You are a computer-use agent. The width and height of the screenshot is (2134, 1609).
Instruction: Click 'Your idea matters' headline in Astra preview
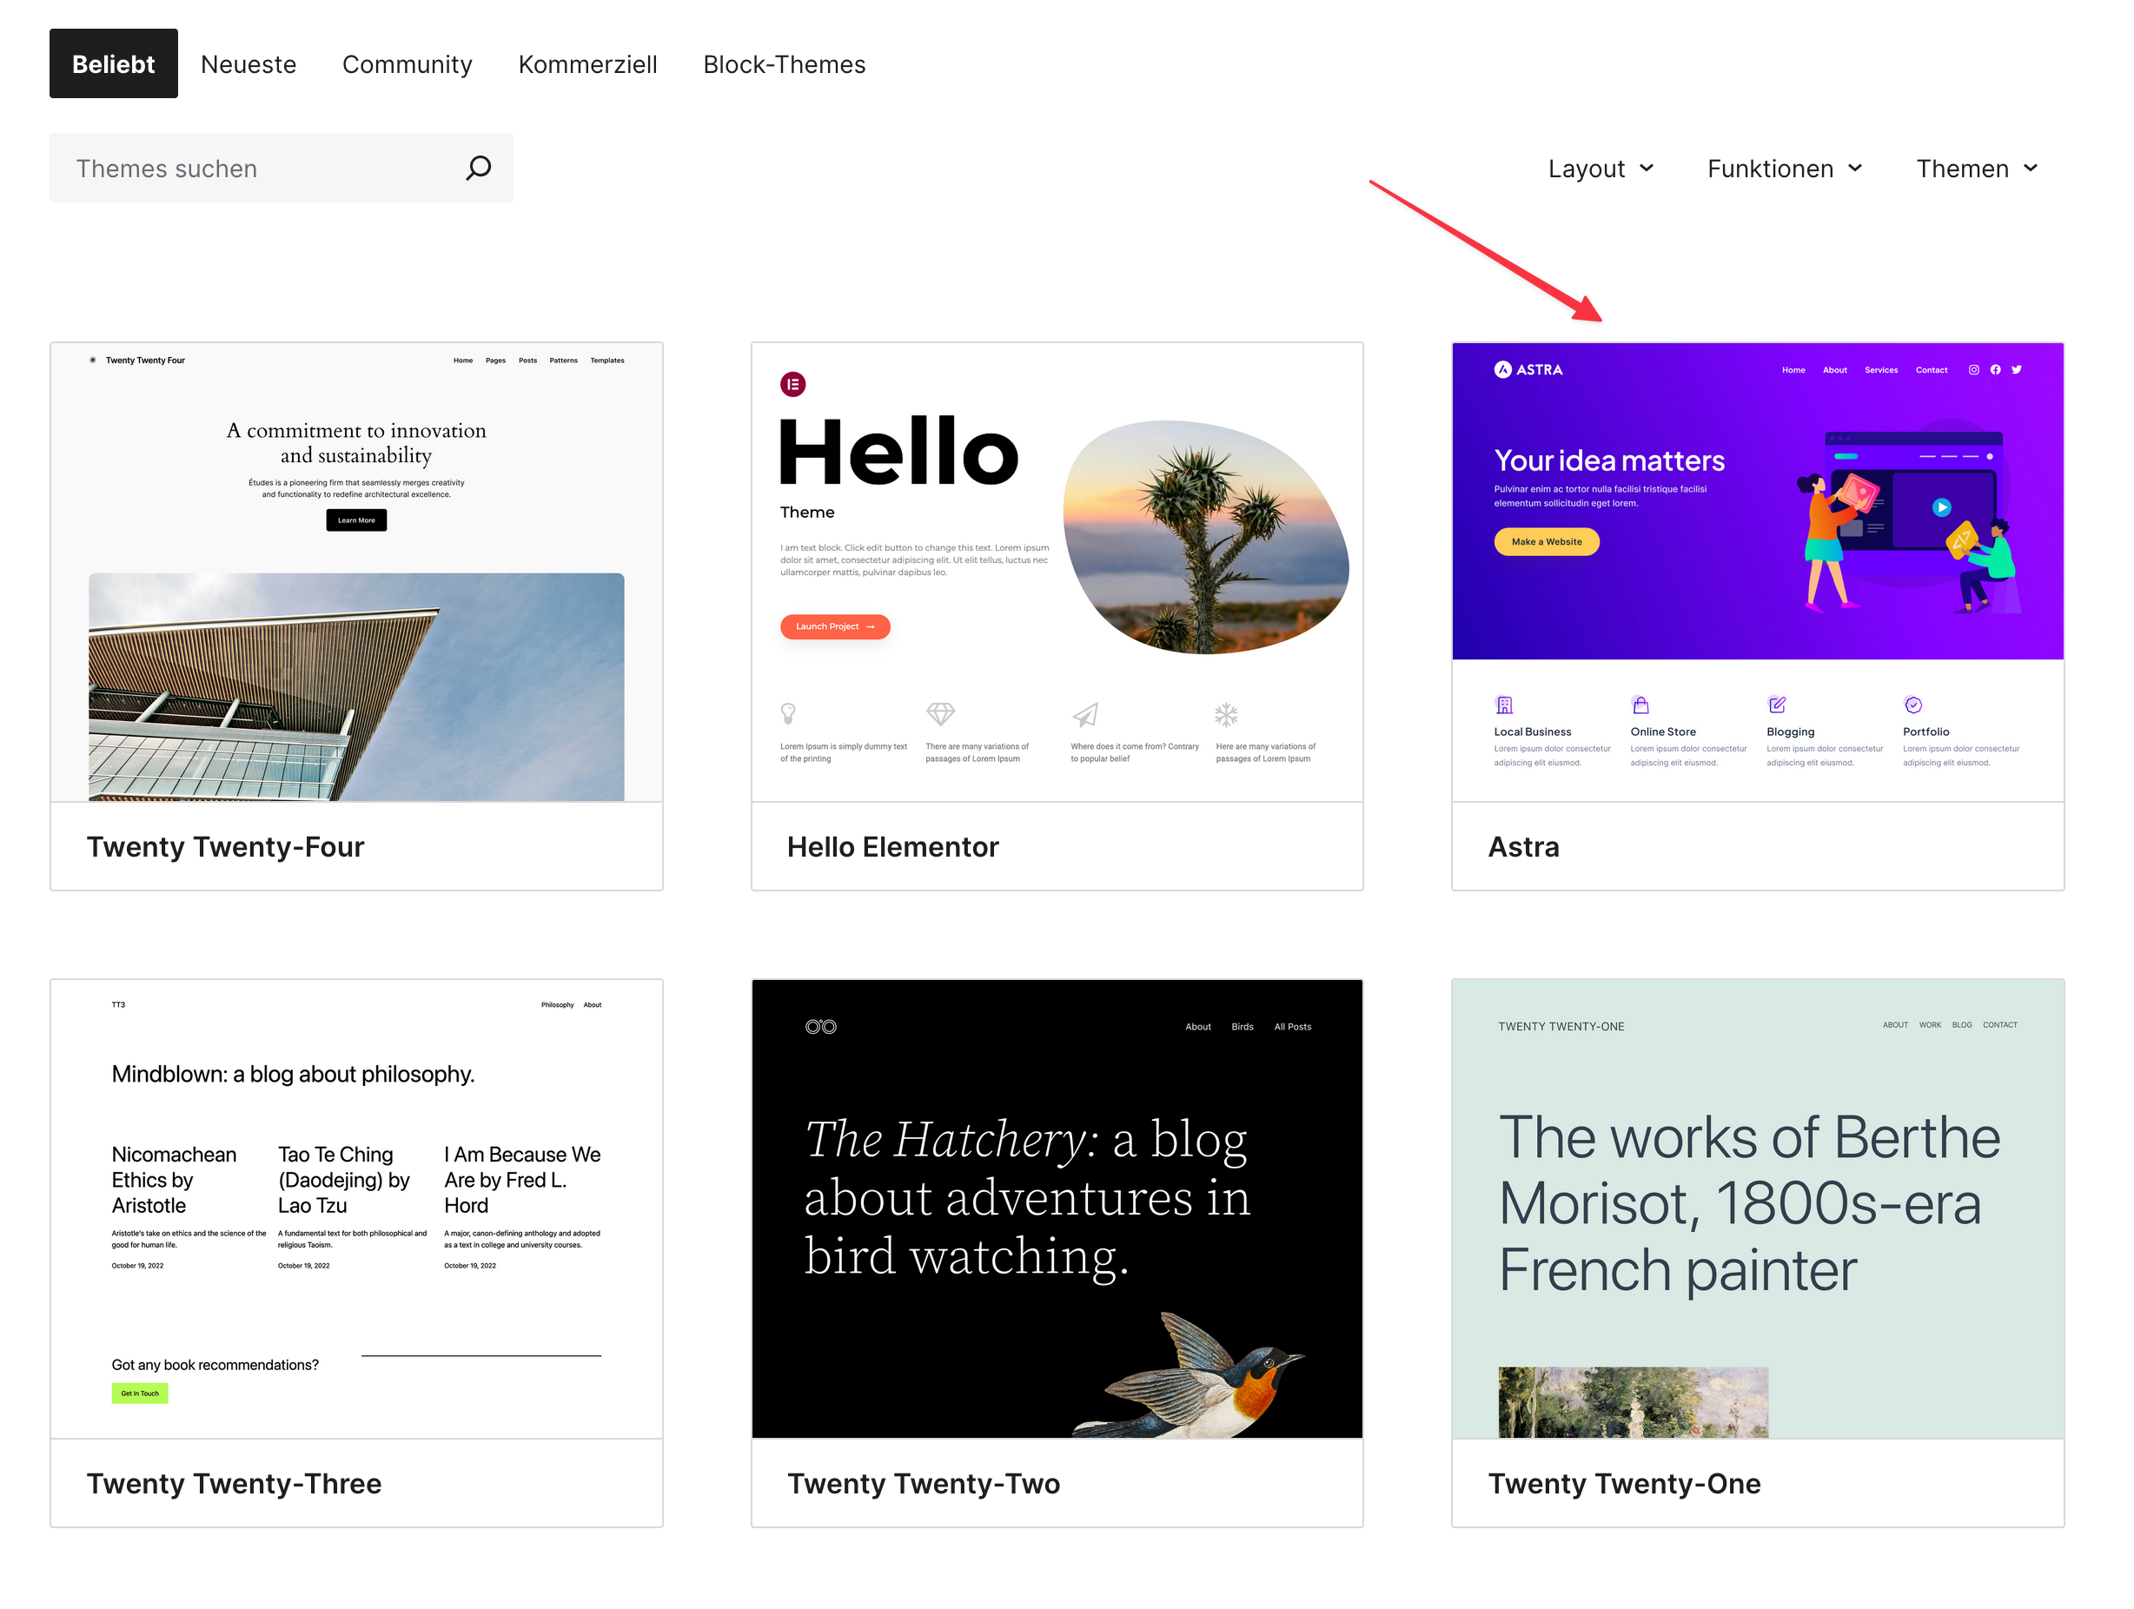[1609, 460]
